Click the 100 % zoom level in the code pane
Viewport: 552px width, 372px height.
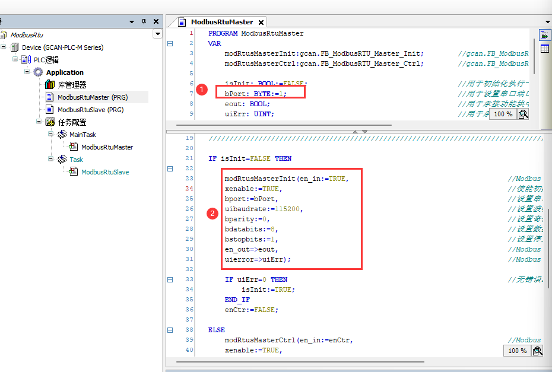click(x=517, y=351)
